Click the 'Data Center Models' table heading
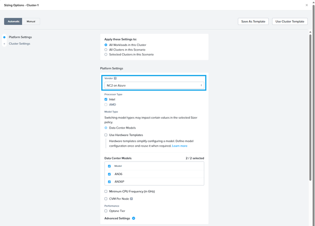This screenshot has width=315, height=226. click(118, 158)
